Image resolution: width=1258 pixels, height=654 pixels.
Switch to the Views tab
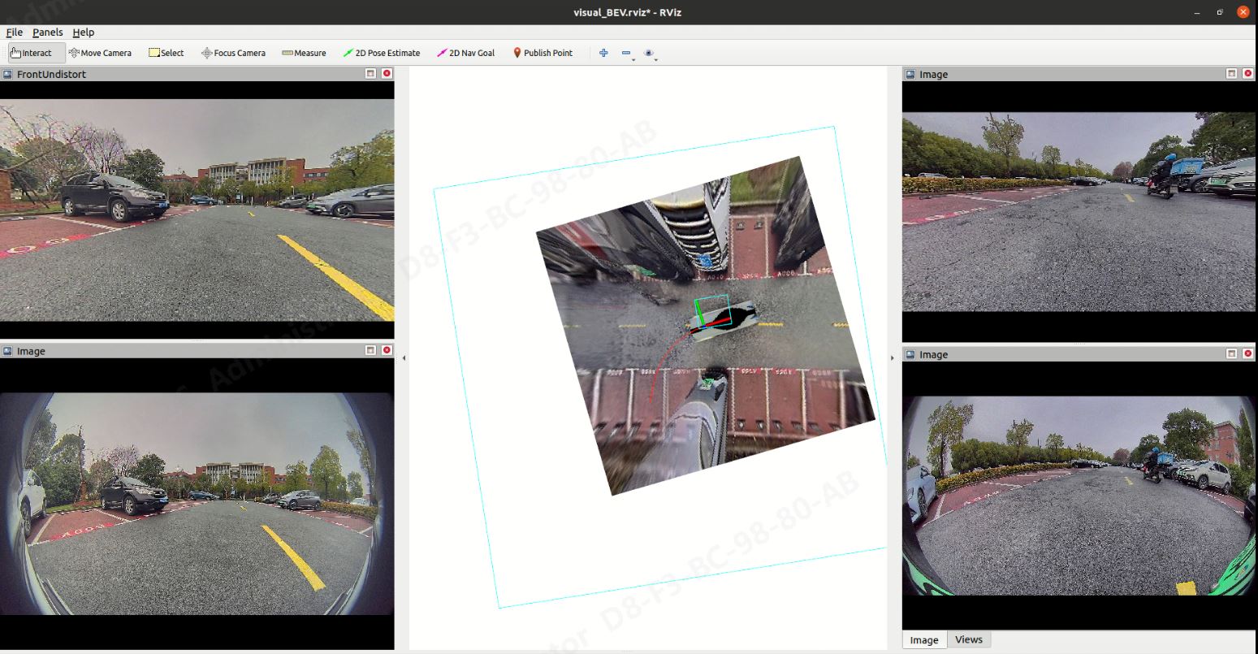[968, 639]
